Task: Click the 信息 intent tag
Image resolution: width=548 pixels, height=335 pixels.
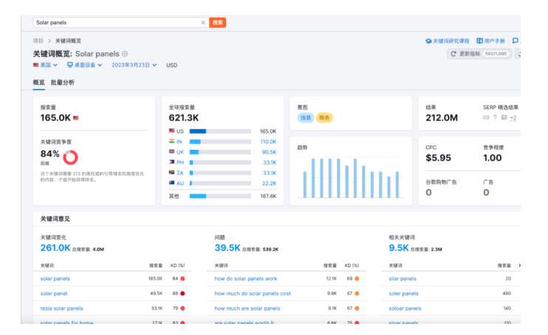Action: pyautogui.click(x=304, y=117)
